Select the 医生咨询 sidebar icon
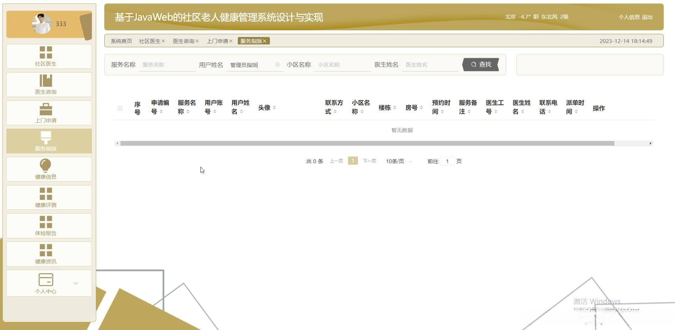This screenshot has width=675, height=330. (48, 85)
